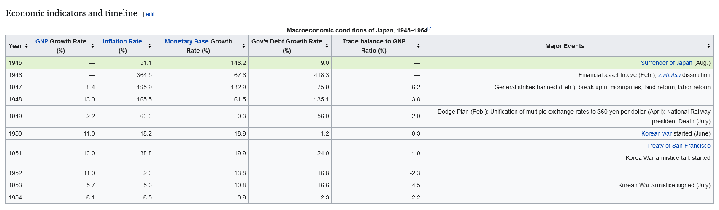Click the 1945 year cell

click(x=15, y=63)
